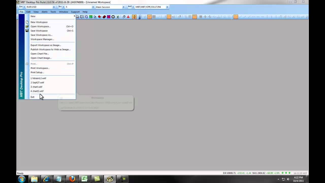Open recent file 2 Sept27.wkf
Viewport: 325px width, 183px height.
pos(37,83)
